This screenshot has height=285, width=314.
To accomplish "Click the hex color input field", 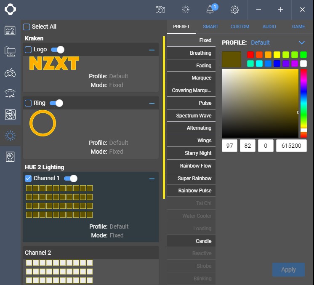I will [291, 146].
